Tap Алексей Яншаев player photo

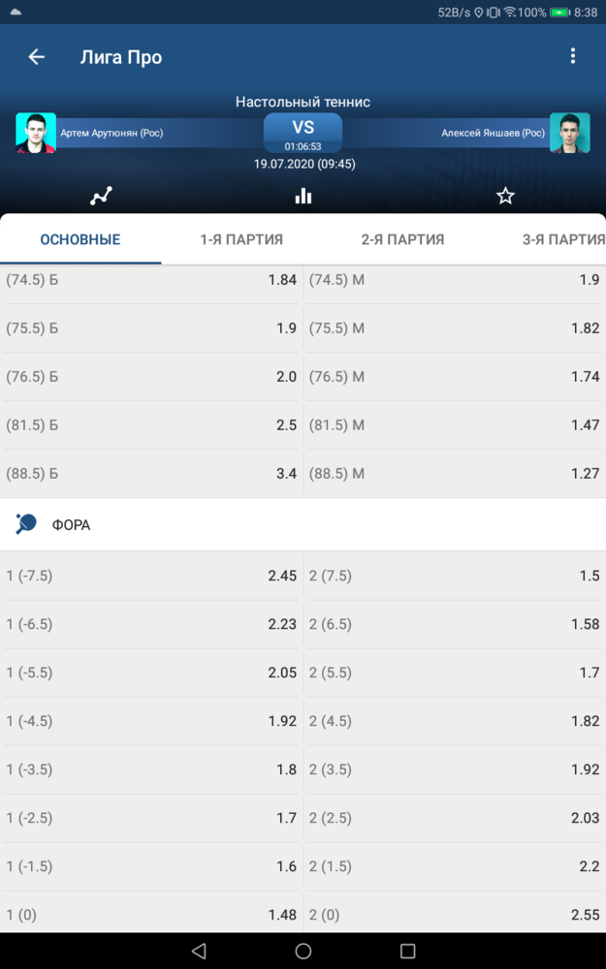(x=569, y=132)
